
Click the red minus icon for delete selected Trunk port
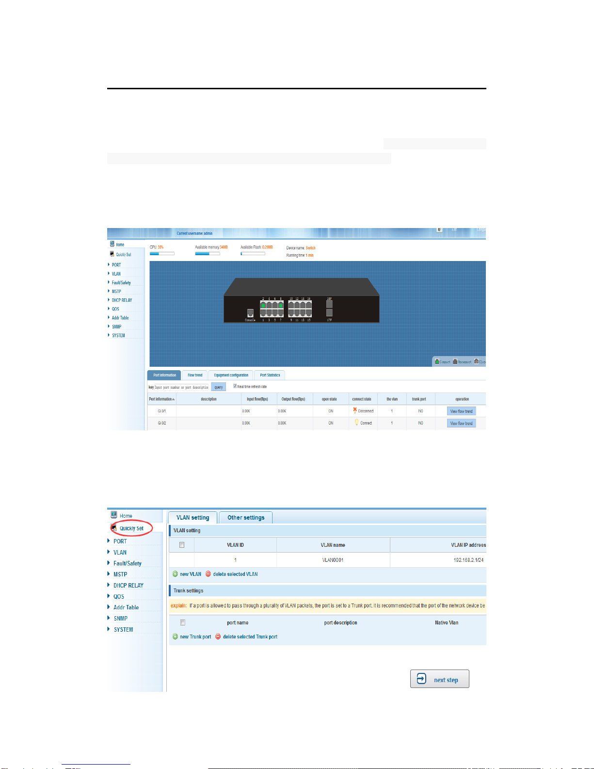pyautogui.click(x=218, y=637)
